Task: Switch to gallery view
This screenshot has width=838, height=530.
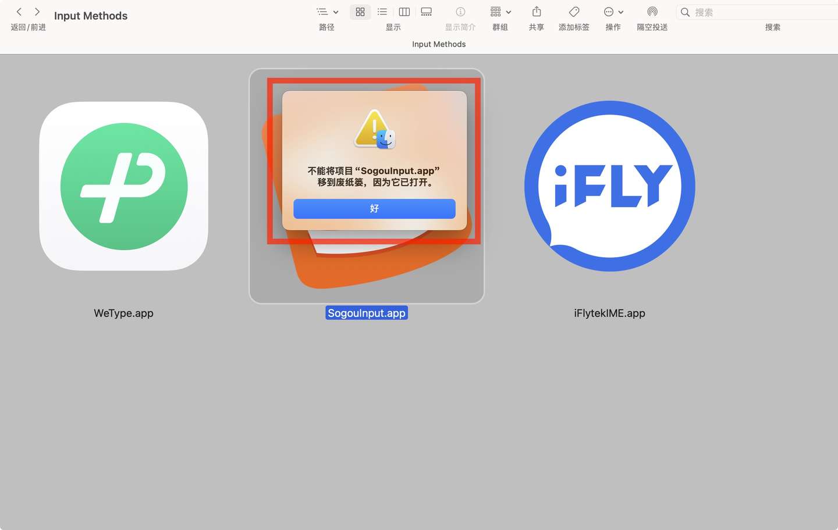Action: (x=427, y=12)
